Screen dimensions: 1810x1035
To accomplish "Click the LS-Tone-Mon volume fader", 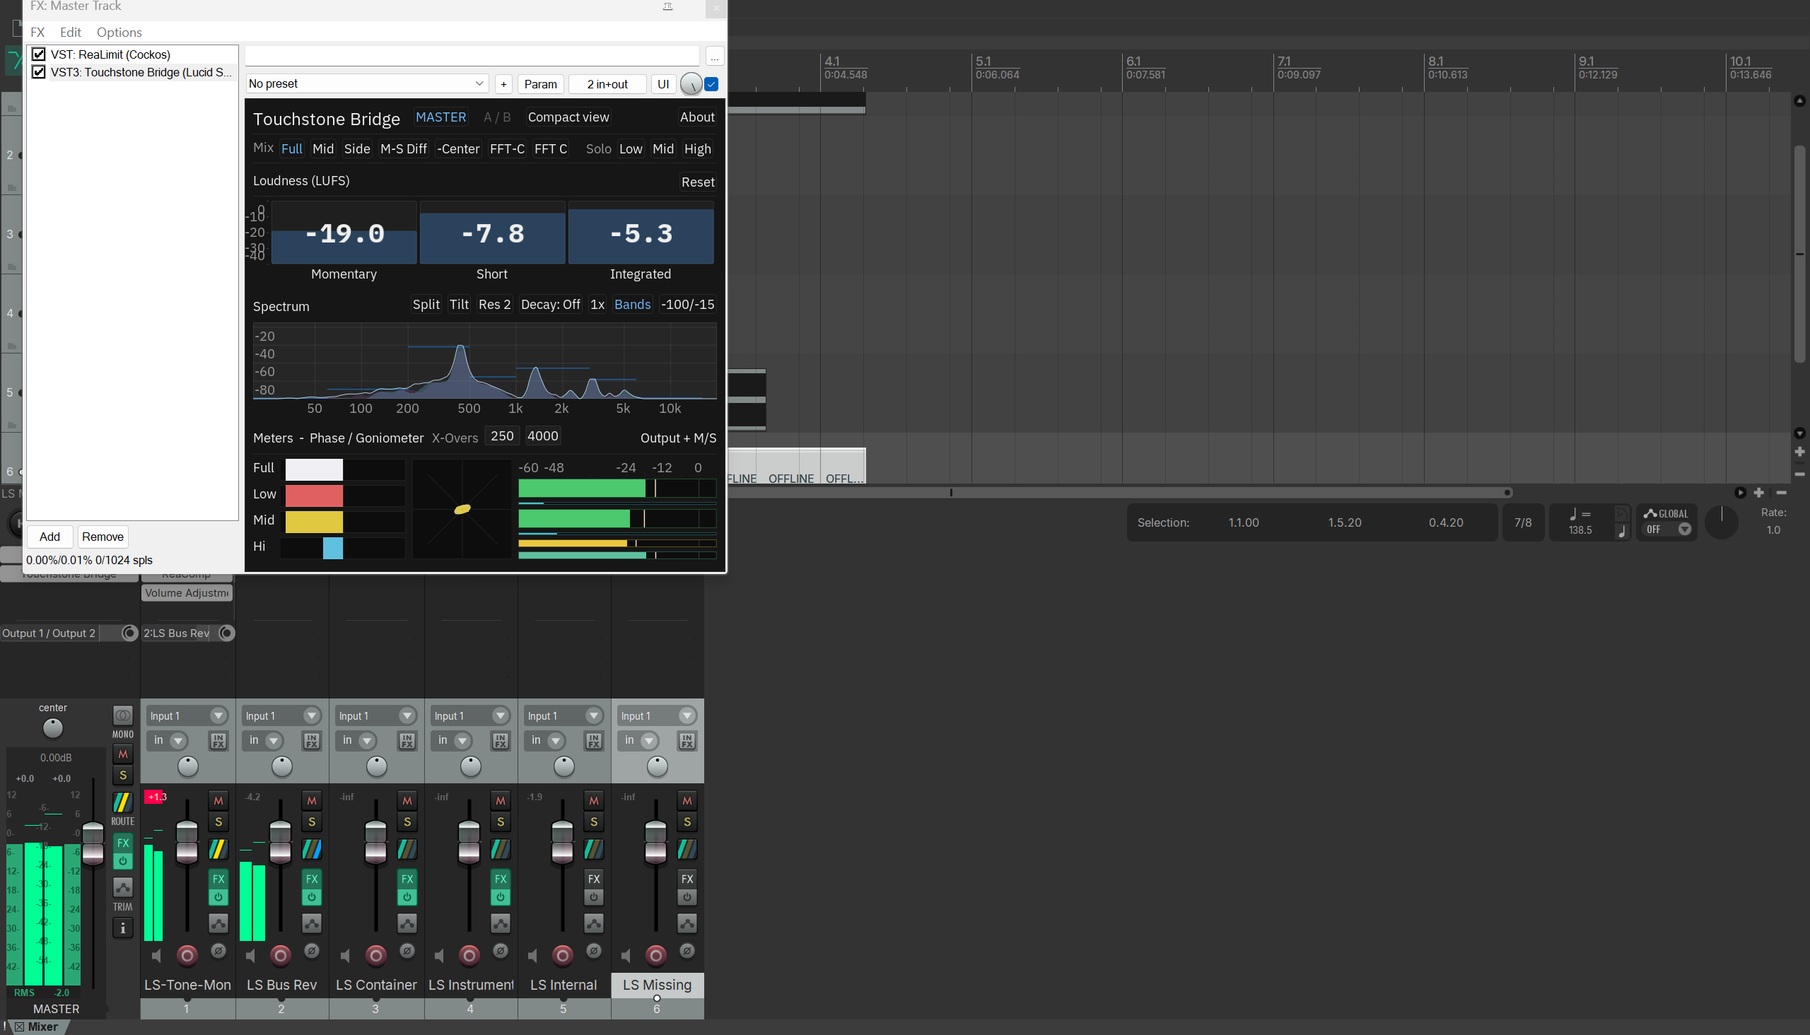I will (x=187, y=843).
